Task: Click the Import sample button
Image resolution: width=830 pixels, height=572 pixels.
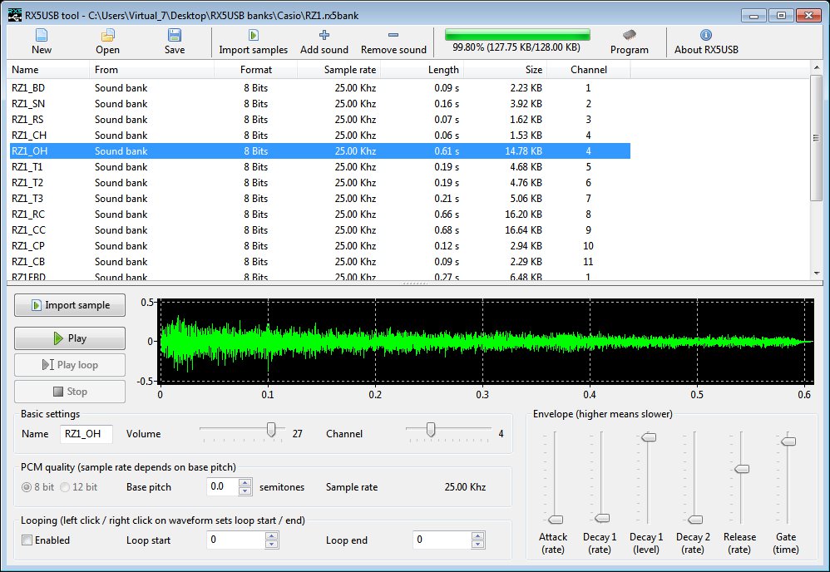Action: pyautogui.click(x=70, y=305)
